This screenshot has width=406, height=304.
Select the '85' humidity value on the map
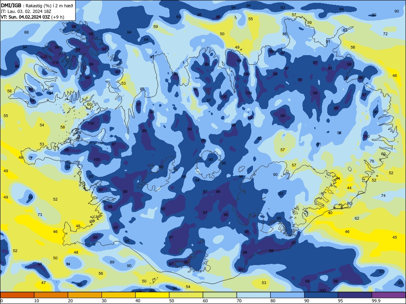click(x=142, y=89)
